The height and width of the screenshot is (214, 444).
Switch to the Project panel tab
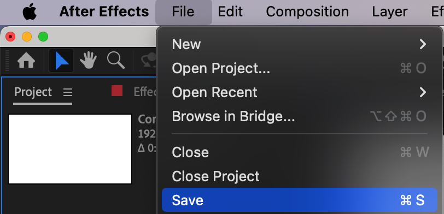[x=33, y=92]
